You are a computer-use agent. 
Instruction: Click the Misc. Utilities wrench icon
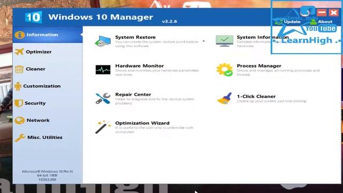(x=20, y=138)
